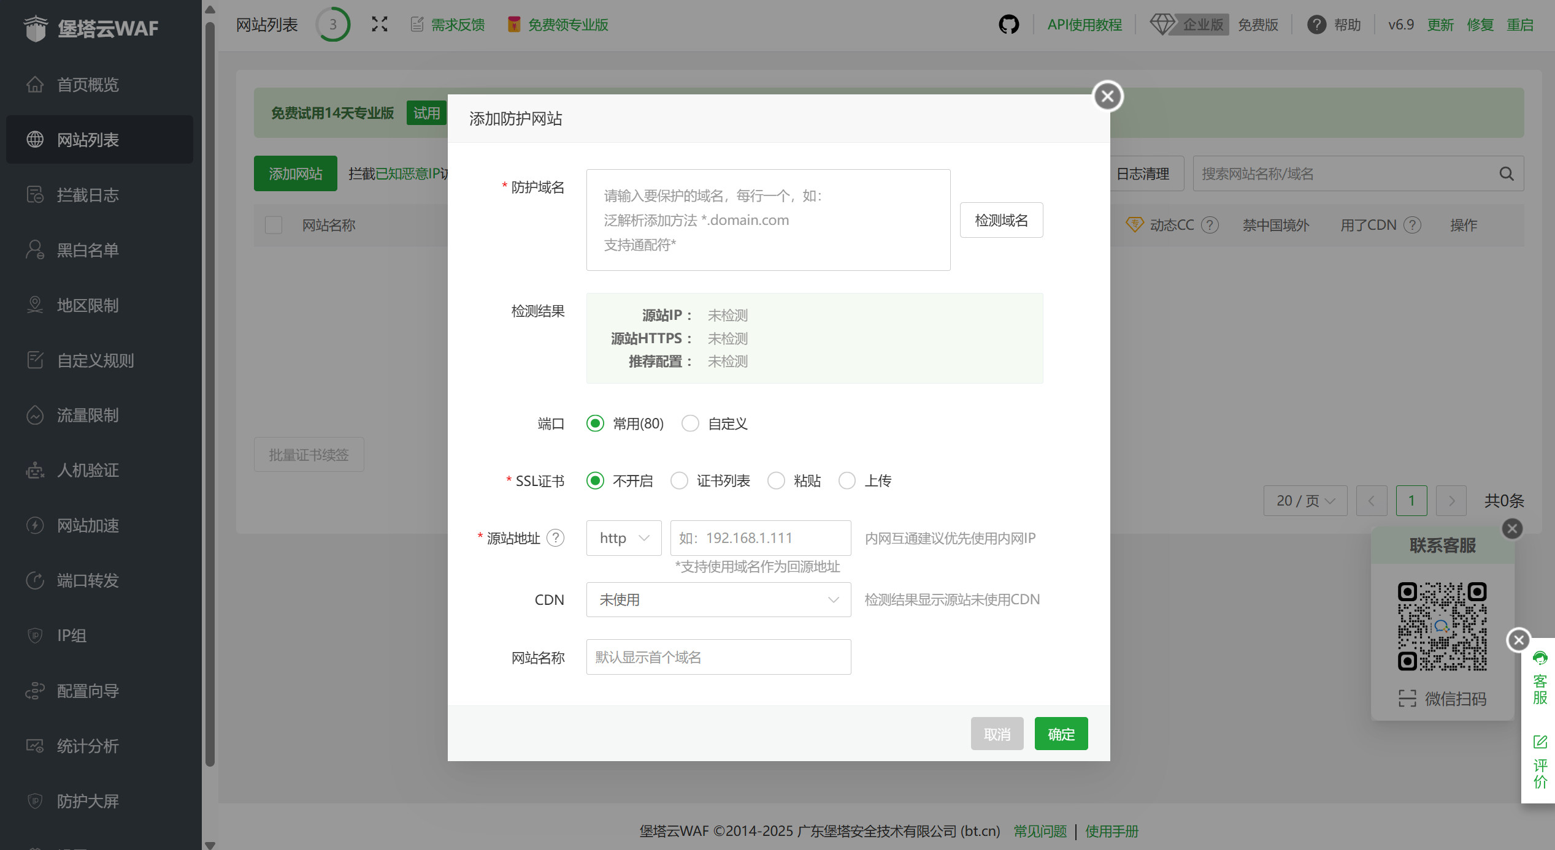Select 自定义规则 in the sidebar
The height and width of the screenshot is (850, 1555).
click(x=95, y=360)
